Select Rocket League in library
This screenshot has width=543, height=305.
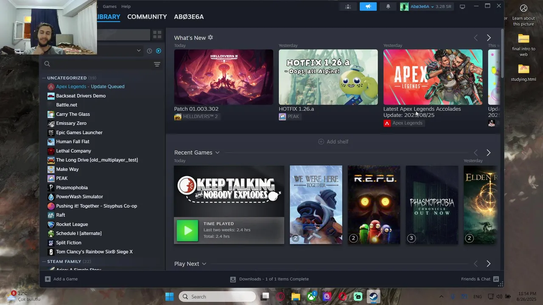(x=72, y=224)
